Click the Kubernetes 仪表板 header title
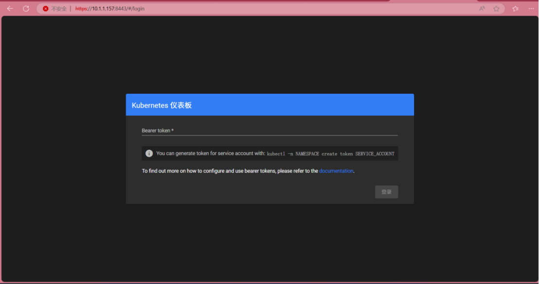The width and height of the screenshot is (539, 284). pos(162,105)
